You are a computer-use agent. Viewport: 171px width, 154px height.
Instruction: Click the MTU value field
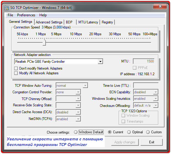143,61
